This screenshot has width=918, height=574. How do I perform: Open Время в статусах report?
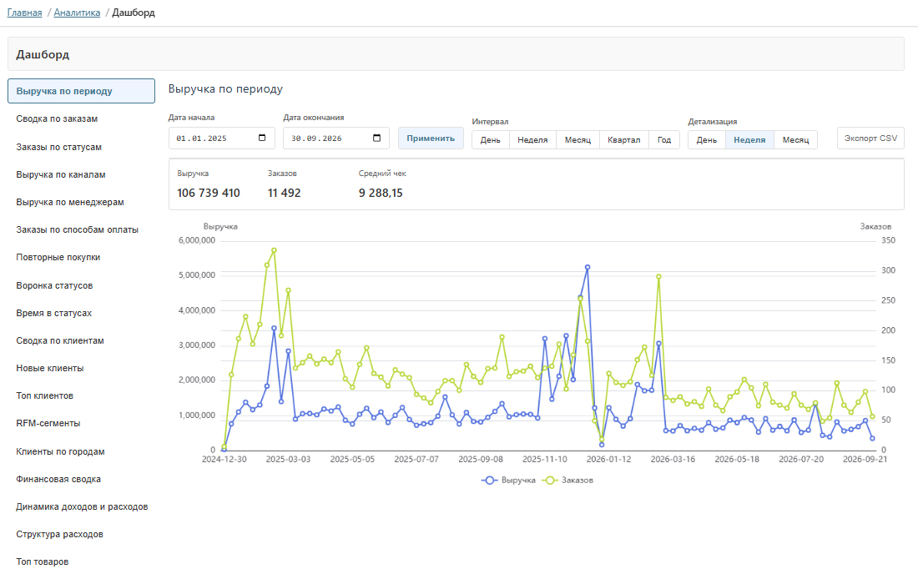coord(82,313)
